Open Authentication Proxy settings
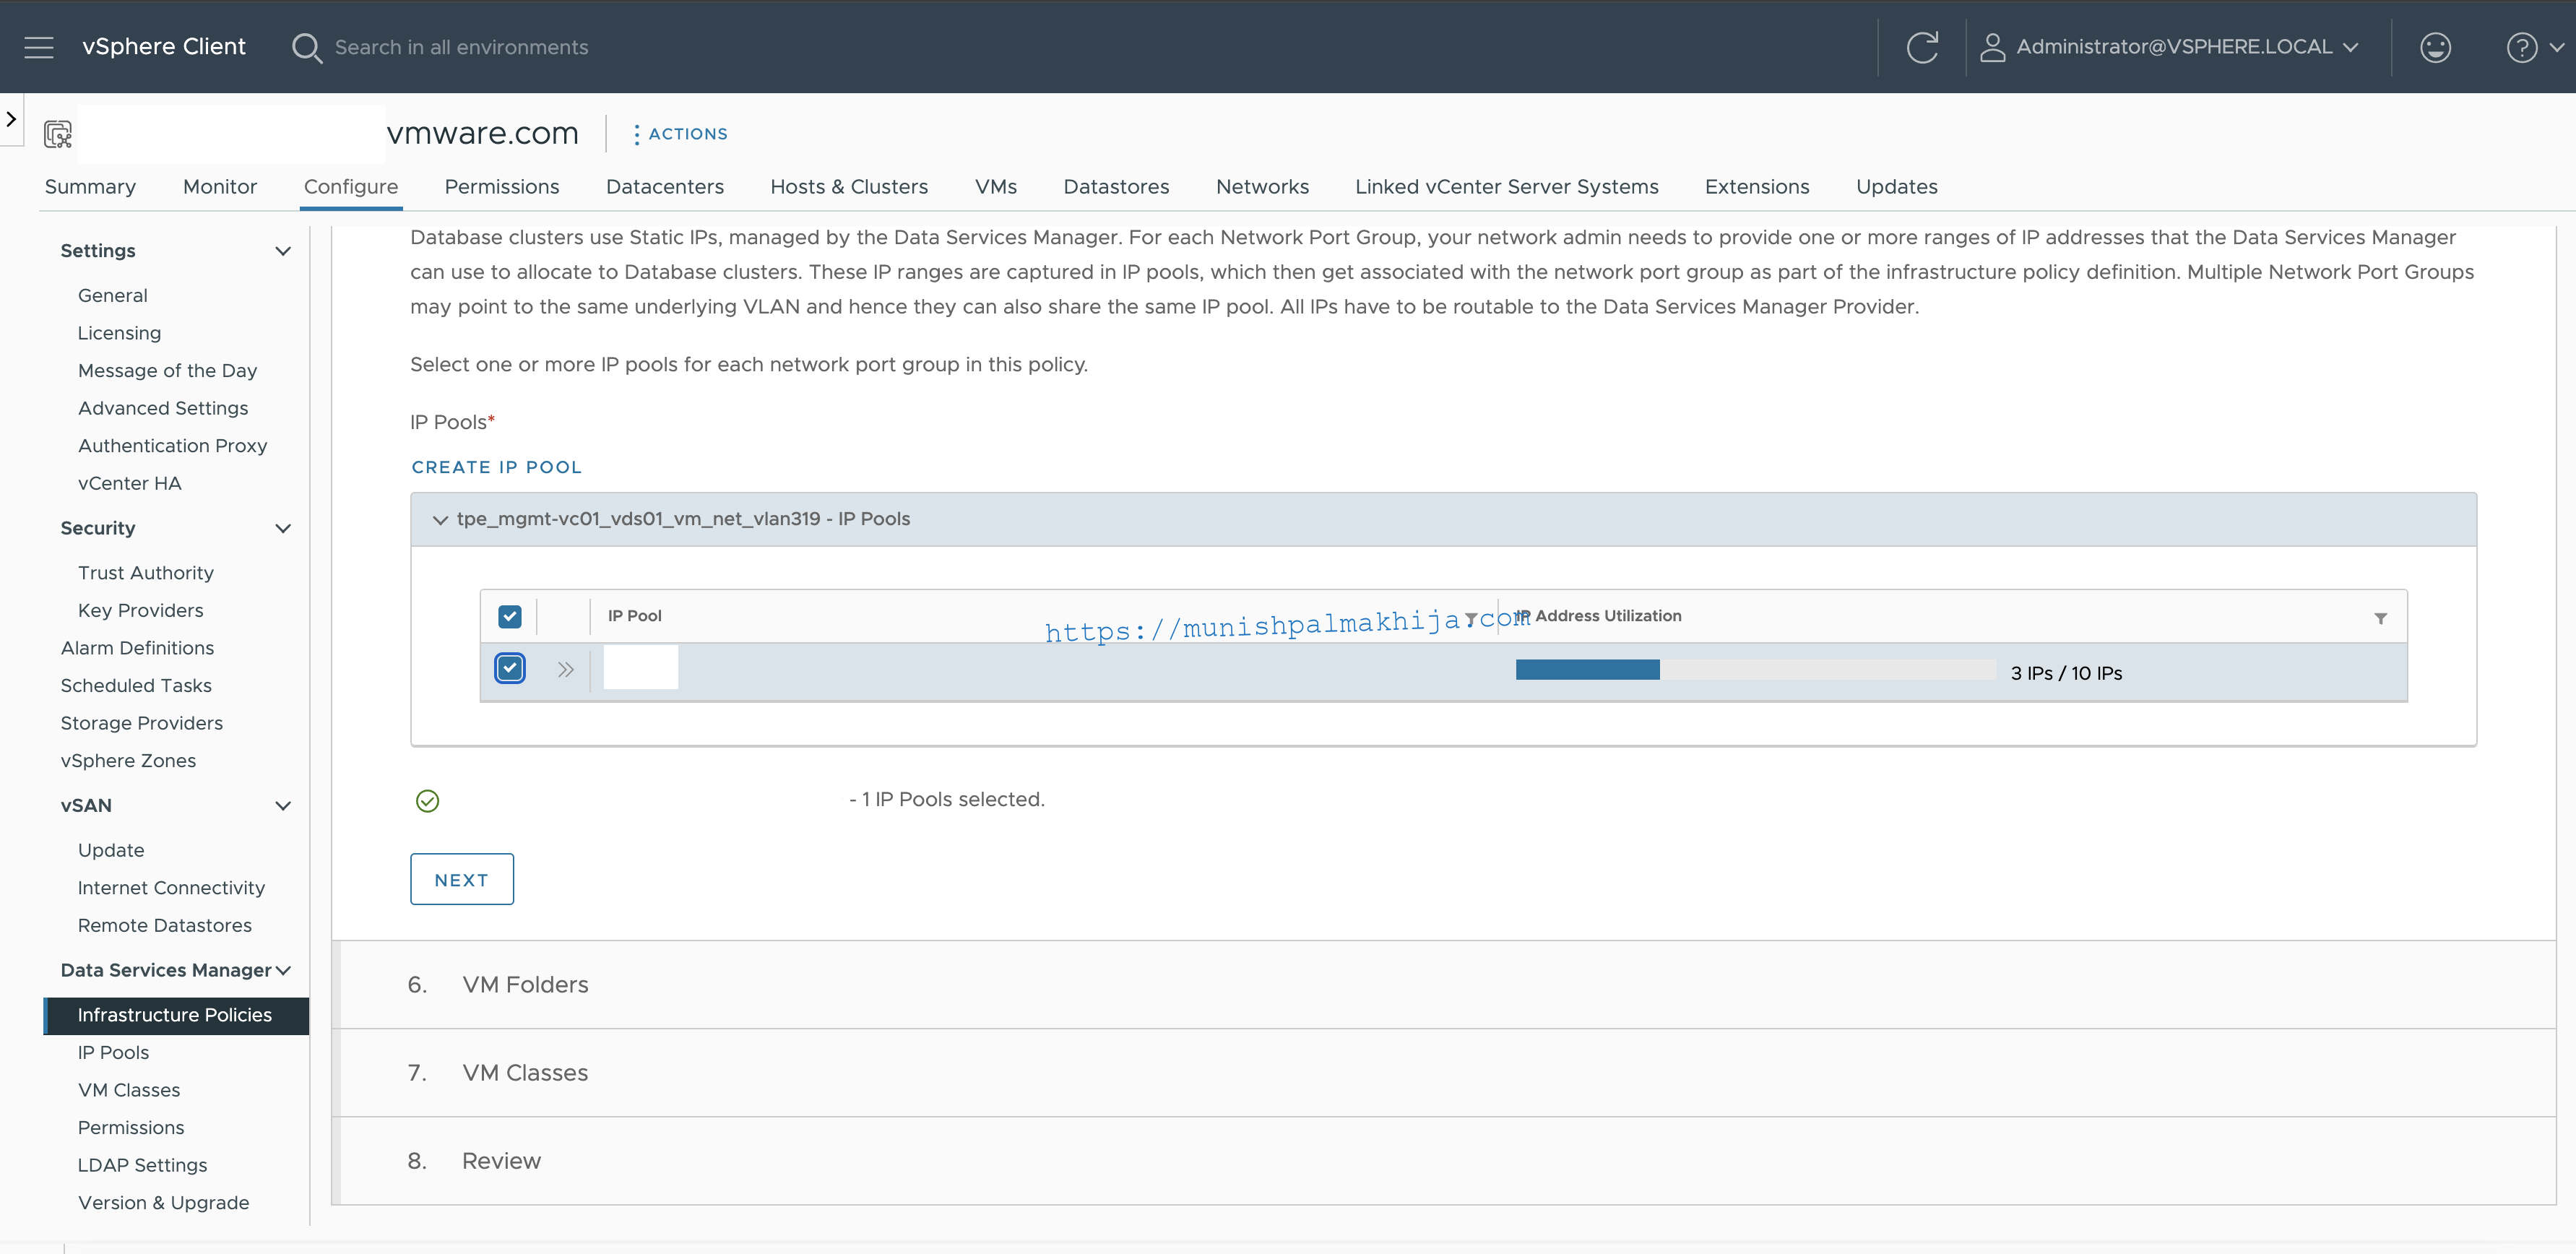Viewport: 2576px width, 1254px height. (173, 446)
